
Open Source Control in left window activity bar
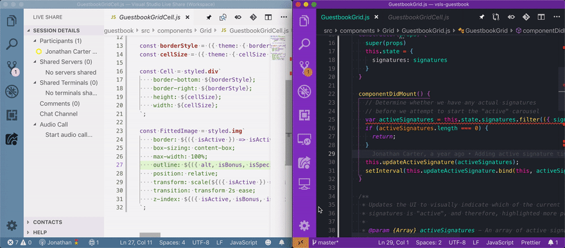coord(12,67)
